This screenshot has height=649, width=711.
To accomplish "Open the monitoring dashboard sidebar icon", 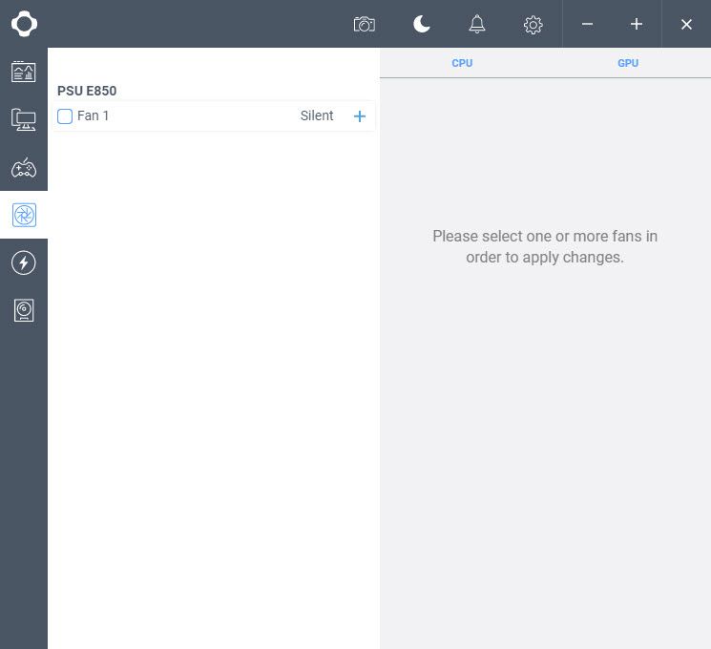I will (x=24, y=72).
